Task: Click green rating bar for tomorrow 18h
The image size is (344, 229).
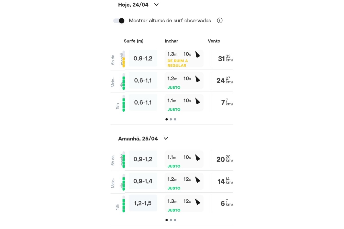Action: point(124,204)
